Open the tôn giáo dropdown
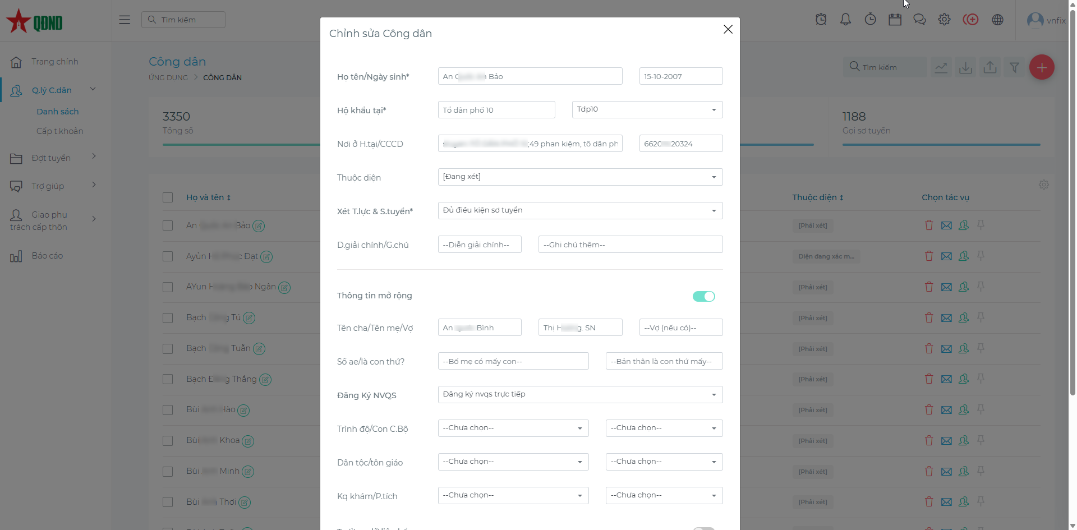 [664, 462]
